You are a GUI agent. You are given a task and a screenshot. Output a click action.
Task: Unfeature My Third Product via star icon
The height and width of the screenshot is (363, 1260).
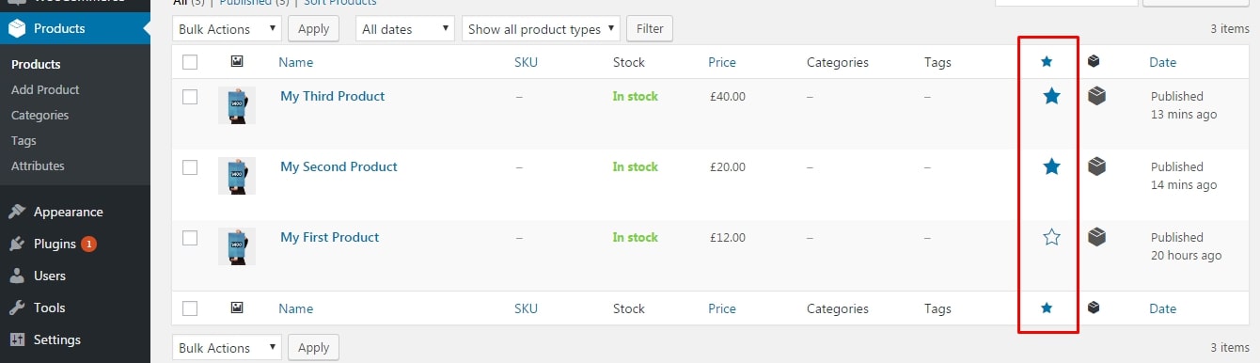1051,96
